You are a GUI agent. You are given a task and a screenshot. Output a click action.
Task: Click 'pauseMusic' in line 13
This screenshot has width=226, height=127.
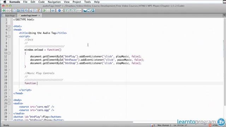click(x=124, y=60)
